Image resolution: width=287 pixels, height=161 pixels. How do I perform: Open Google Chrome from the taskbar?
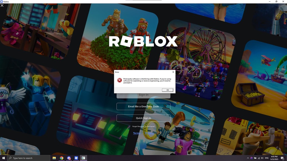point(61,158)
